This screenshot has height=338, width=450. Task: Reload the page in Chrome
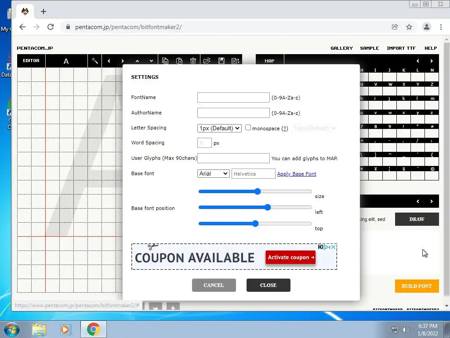tap(51, 27)
